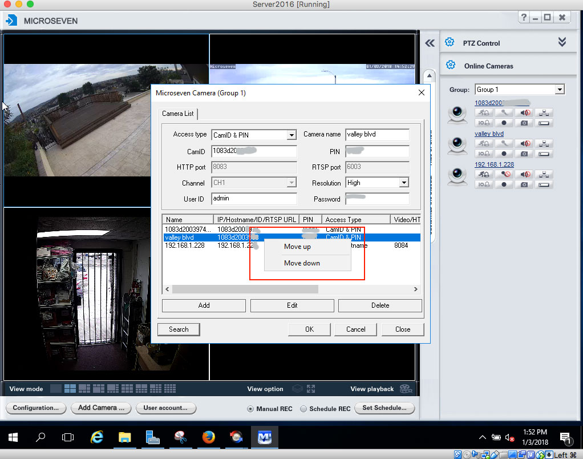
Task: Choose Move down from context menu
Action: tap(307, 263)
